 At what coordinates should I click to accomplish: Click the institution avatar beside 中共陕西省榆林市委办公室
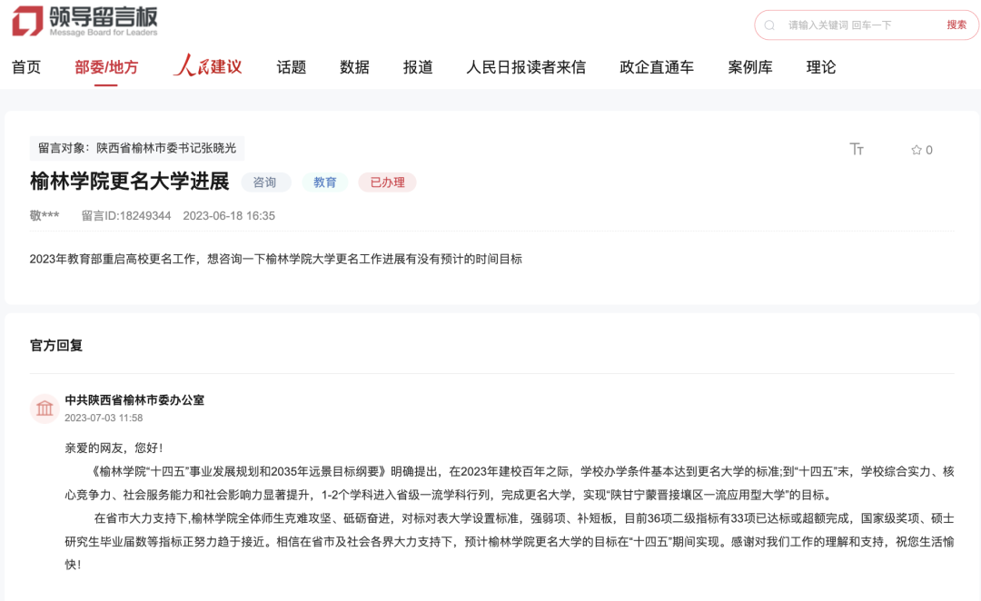pyautogui.click(x=45, y=409)
